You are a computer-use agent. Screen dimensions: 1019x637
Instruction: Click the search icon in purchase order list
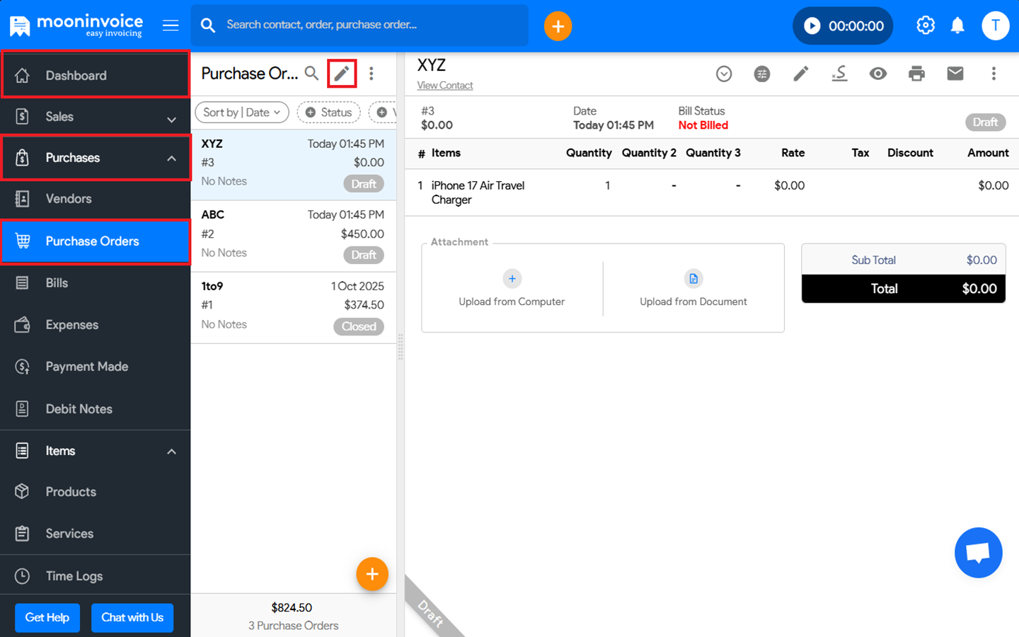(x=311, y=73)
